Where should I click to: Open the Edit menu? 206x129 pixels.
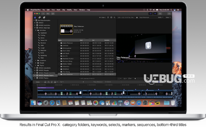48,10
